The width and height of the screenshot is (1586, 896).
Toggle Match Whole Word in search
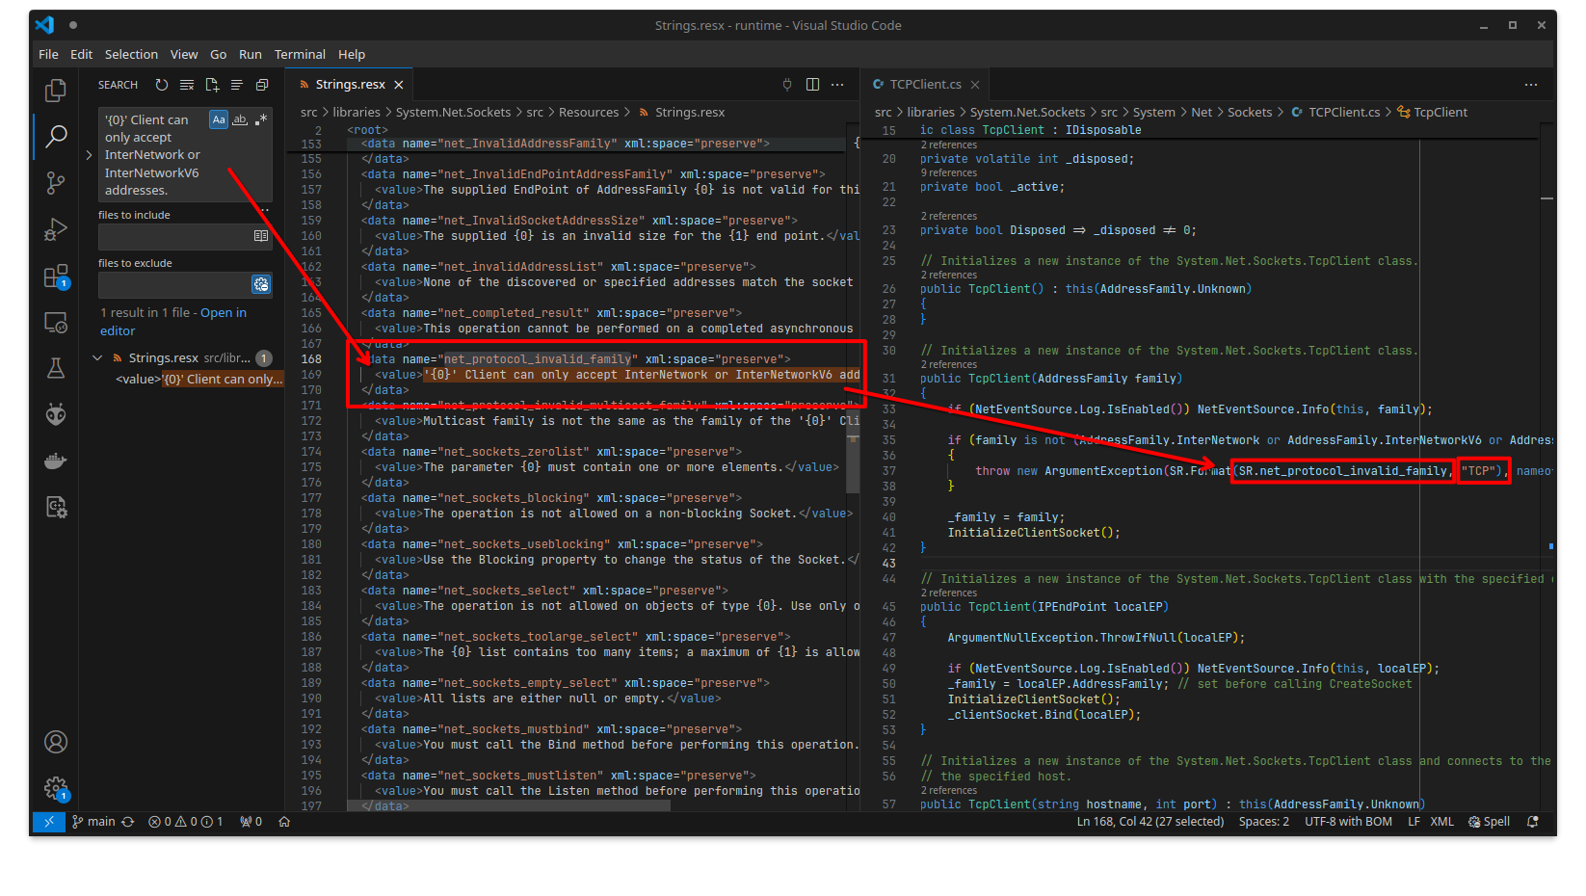pyautogui.click(x=240, y=119)
